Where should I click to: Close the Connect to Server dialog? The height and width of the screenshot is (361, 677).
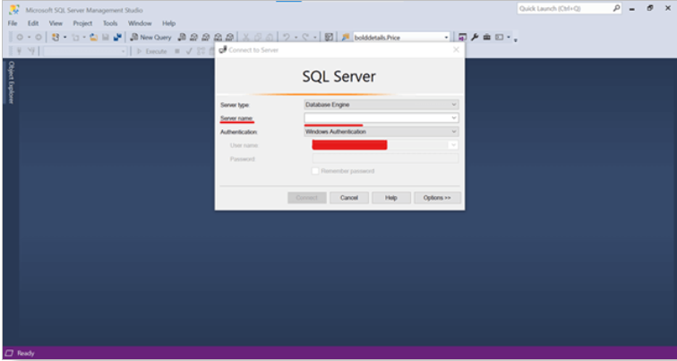click(x=456, y=49)
